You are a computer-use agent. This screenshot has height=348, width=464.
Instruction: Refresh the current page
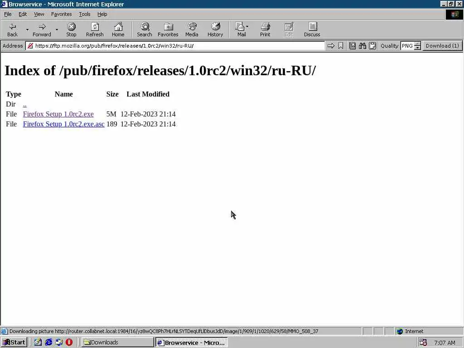(95, 29)
